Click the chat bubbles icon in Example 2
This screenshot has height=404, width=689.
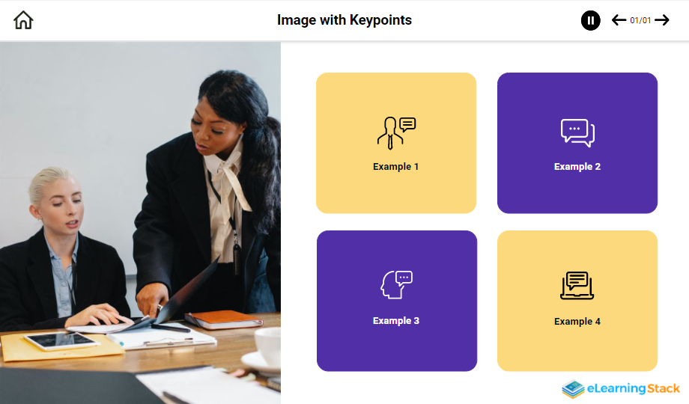click(x=577, y=132)
